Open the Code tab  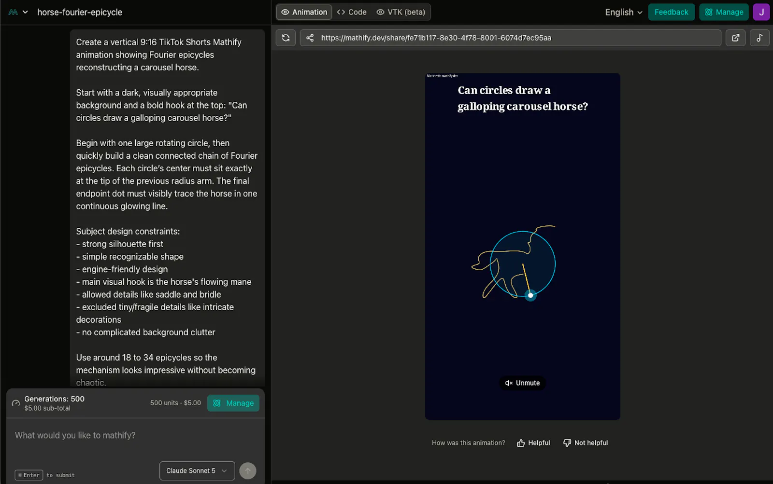click(352, 12)
